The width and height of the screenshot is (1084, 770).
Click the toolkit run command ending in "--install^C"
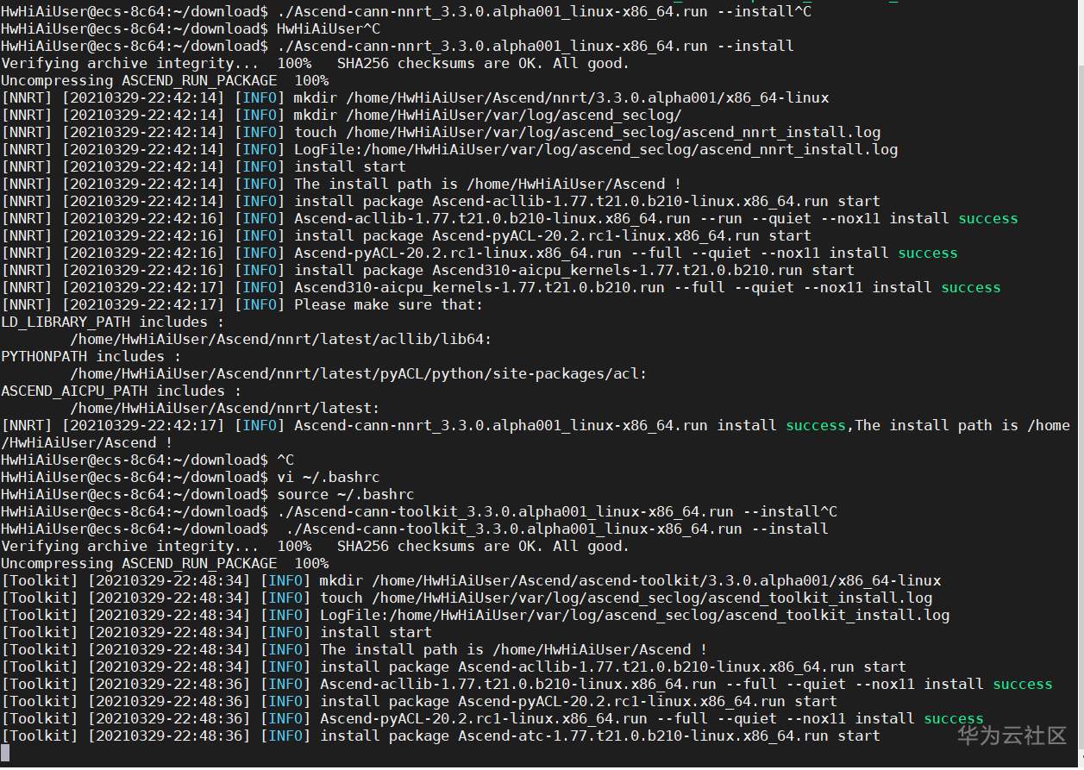point(557,511)
